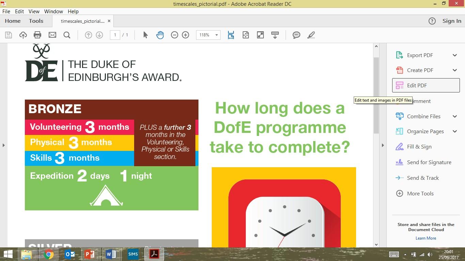This screenshot has height=261, width=465.
Task: Fit one full page to window
Action: (x=246, y=35)
